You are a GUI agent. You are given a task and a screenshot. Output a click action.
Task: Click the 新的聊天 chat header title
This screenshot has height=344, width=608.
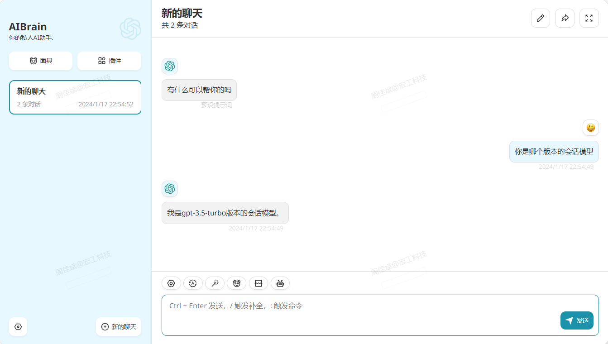pos(182,13)
